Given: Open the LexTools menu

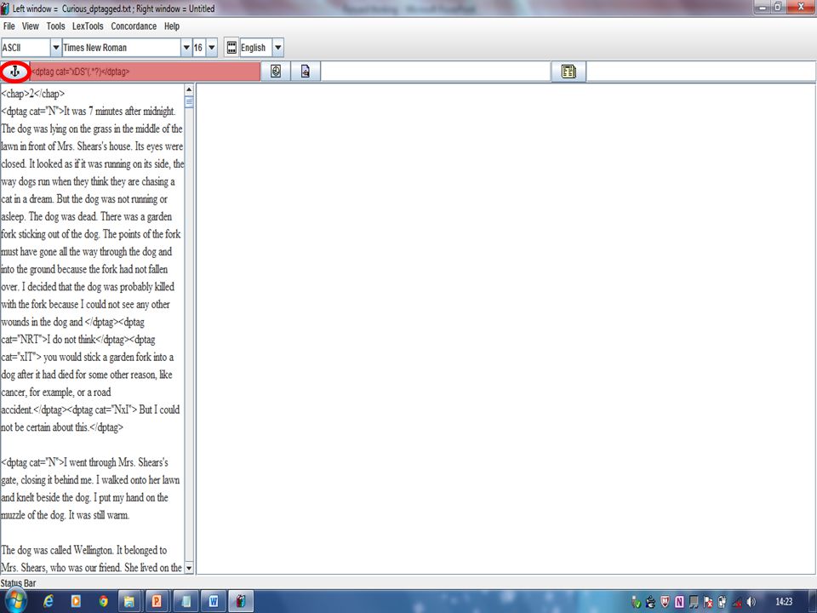Looking at the screenshot, I should tap(88, 26).
